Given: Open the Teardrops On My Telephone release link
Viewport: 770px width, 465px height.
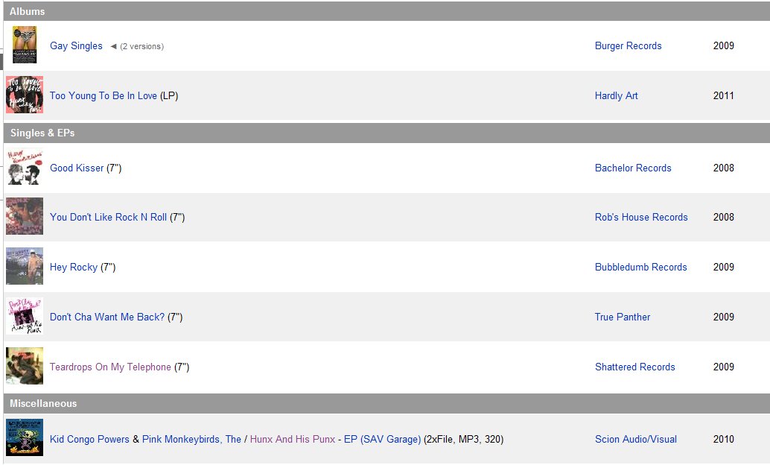Looking at the screenshot, I should coord(110,367).
